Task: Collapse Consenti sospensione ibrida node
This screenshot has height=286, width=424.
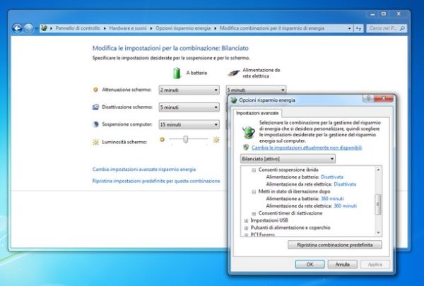Action: point(254,171)
